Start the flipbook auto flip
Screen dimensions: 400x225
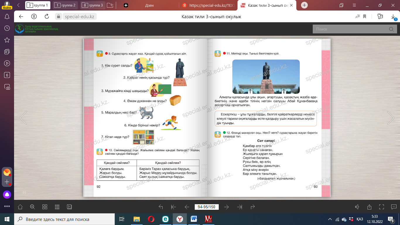tap(69, 207)
